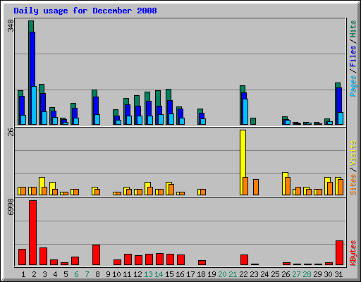Click day "16" on the x-axis
361x282 pixels.
180,274
